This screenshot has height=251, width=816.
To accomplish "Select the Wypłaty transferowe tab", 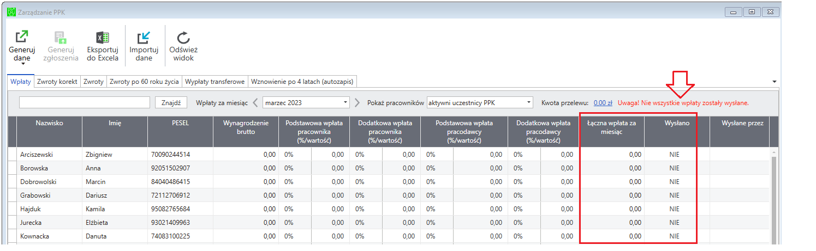I will pyautogui.click(x=215, y=82).
